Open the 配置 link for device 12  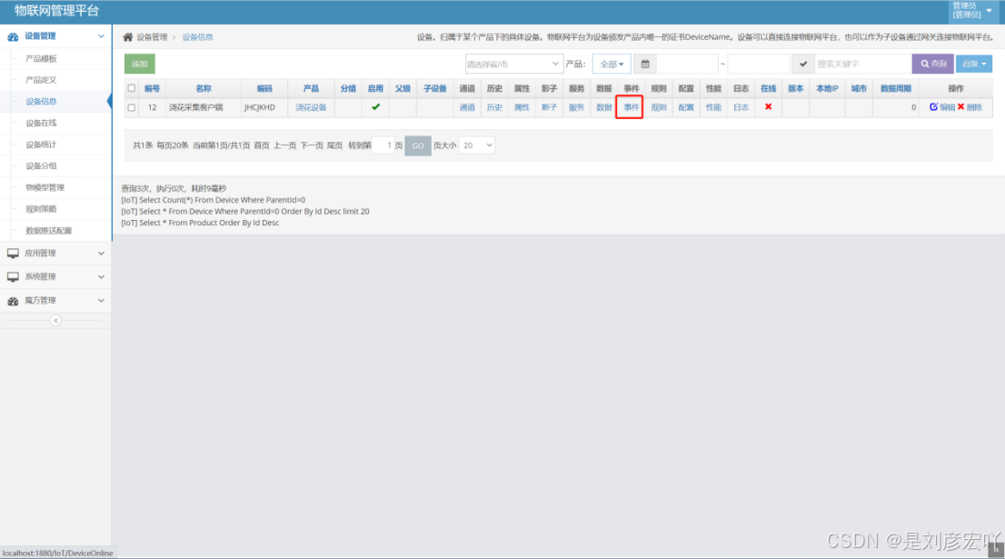(x=686, y=107)
